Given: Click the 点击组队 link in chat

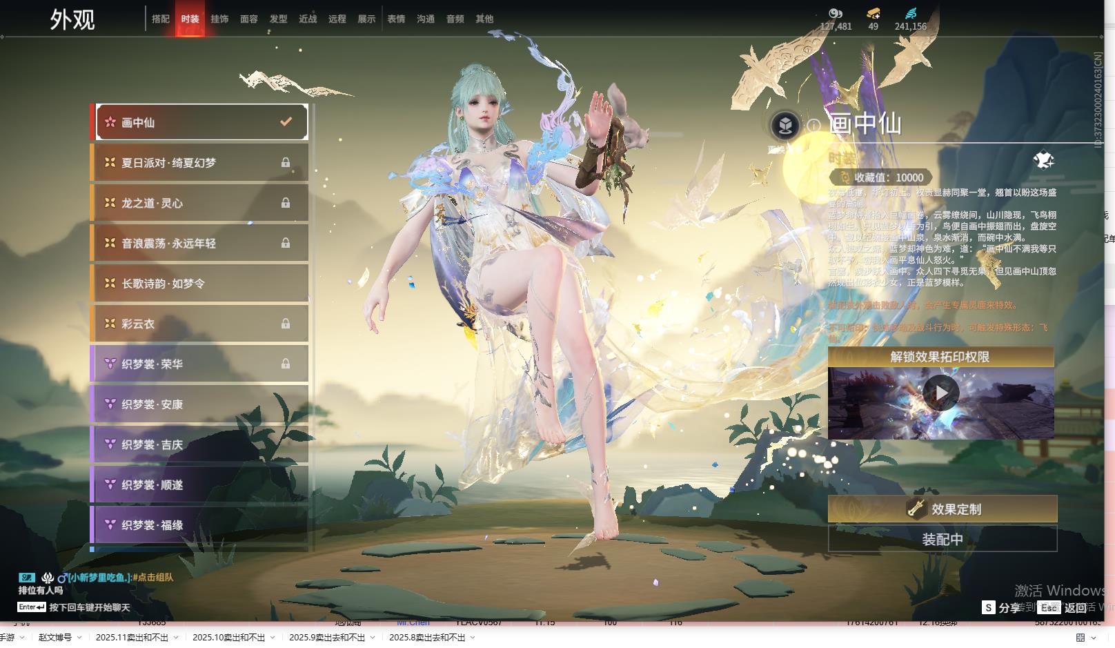Looking at the screenshot, I should (x=155, y=578).
